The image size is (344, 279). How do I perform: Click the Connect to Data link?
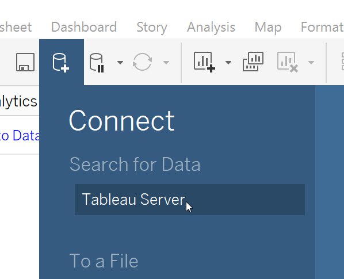(x=20, y=136)
